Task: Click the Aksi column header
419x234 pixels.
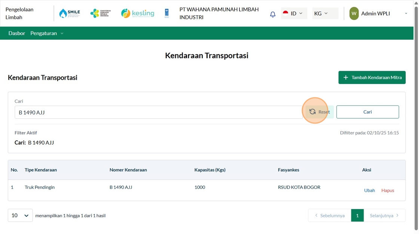Action: tap(367, 170)
